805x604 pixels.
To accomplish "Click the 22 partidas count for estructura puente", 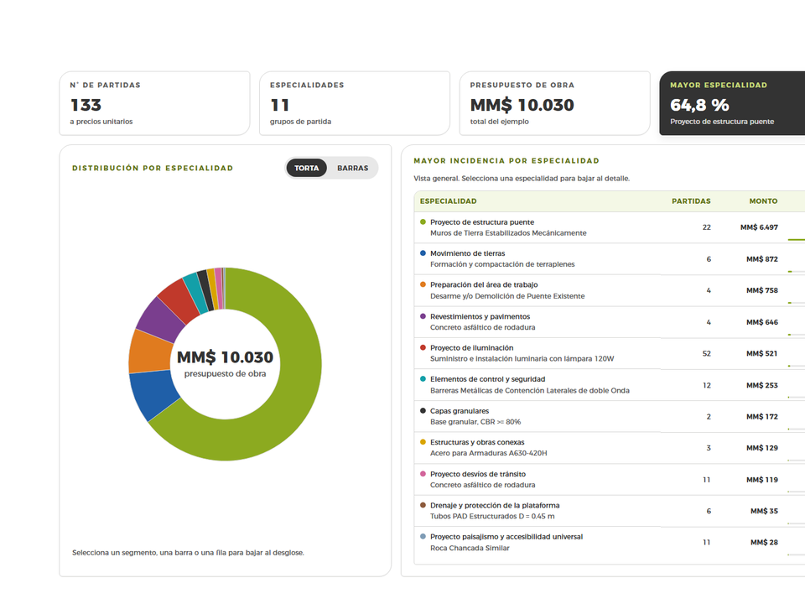I will (x=706, y=227).
